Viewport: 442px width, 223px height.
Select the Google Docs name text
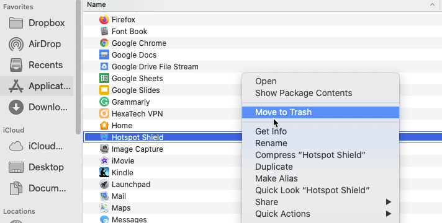tap(134, 55)
